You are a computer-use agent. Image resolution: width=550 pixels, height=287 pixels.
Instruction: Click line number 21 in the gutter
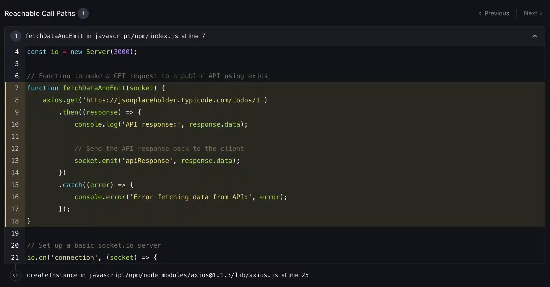coord(15,257)
